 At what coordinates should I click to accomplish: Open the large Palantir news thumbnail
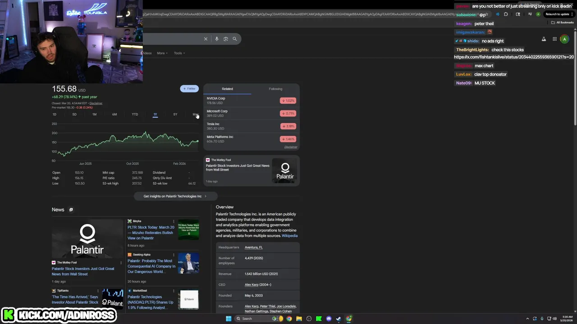click(87, 238)
